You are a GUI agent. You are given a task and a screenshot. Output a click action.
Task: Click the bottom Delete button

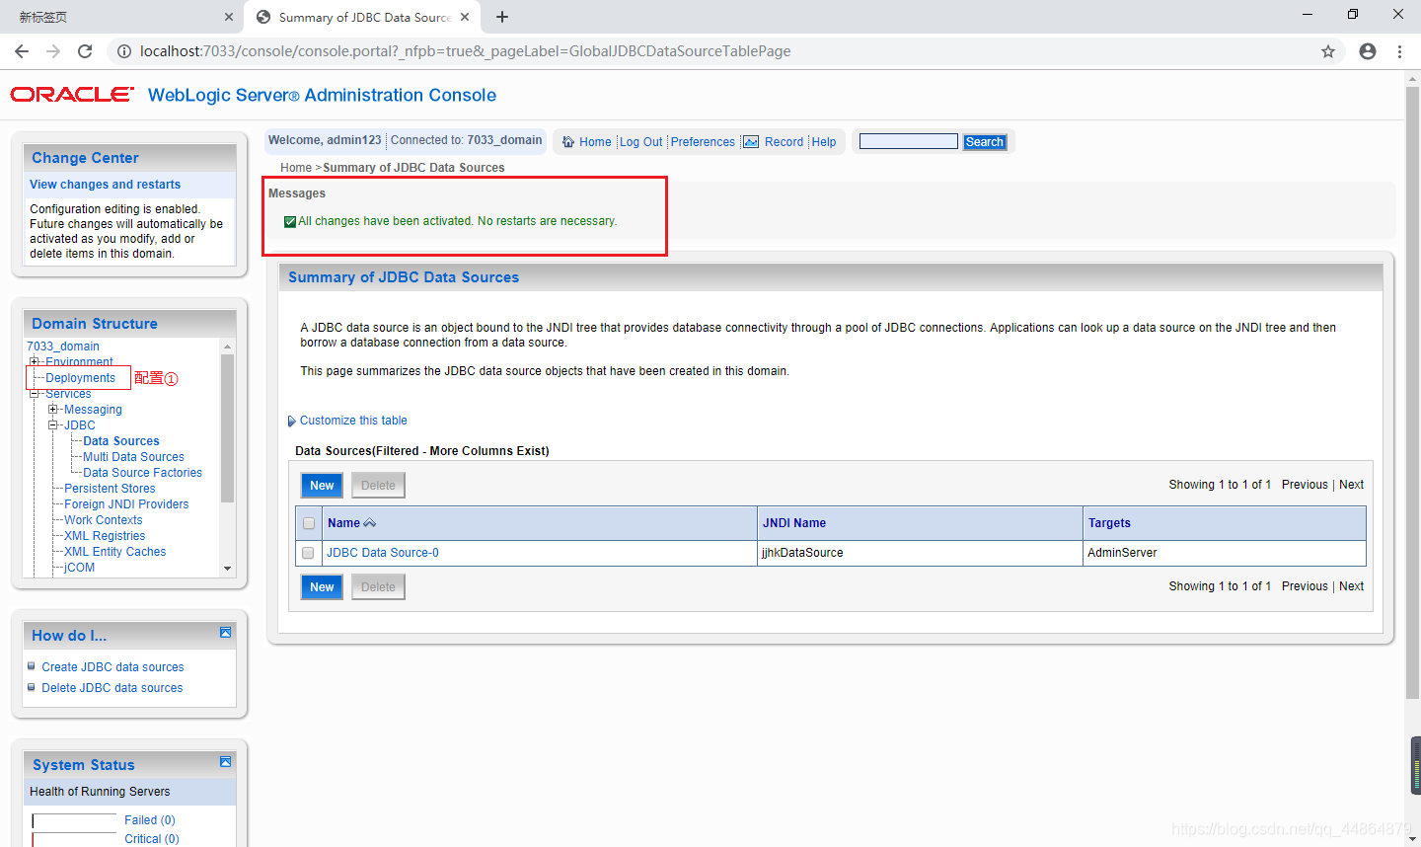378,587
